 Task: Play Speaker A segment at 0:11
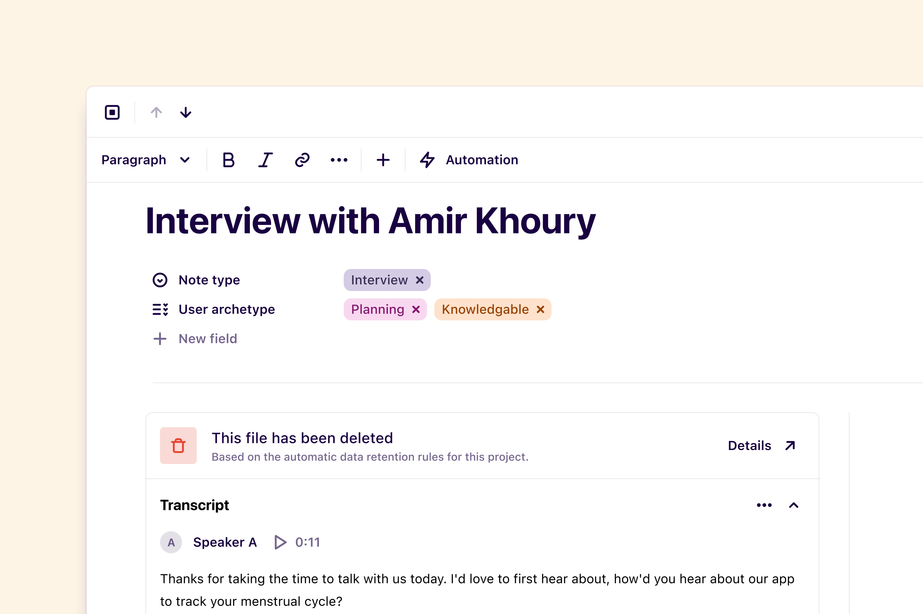(280, 542)
